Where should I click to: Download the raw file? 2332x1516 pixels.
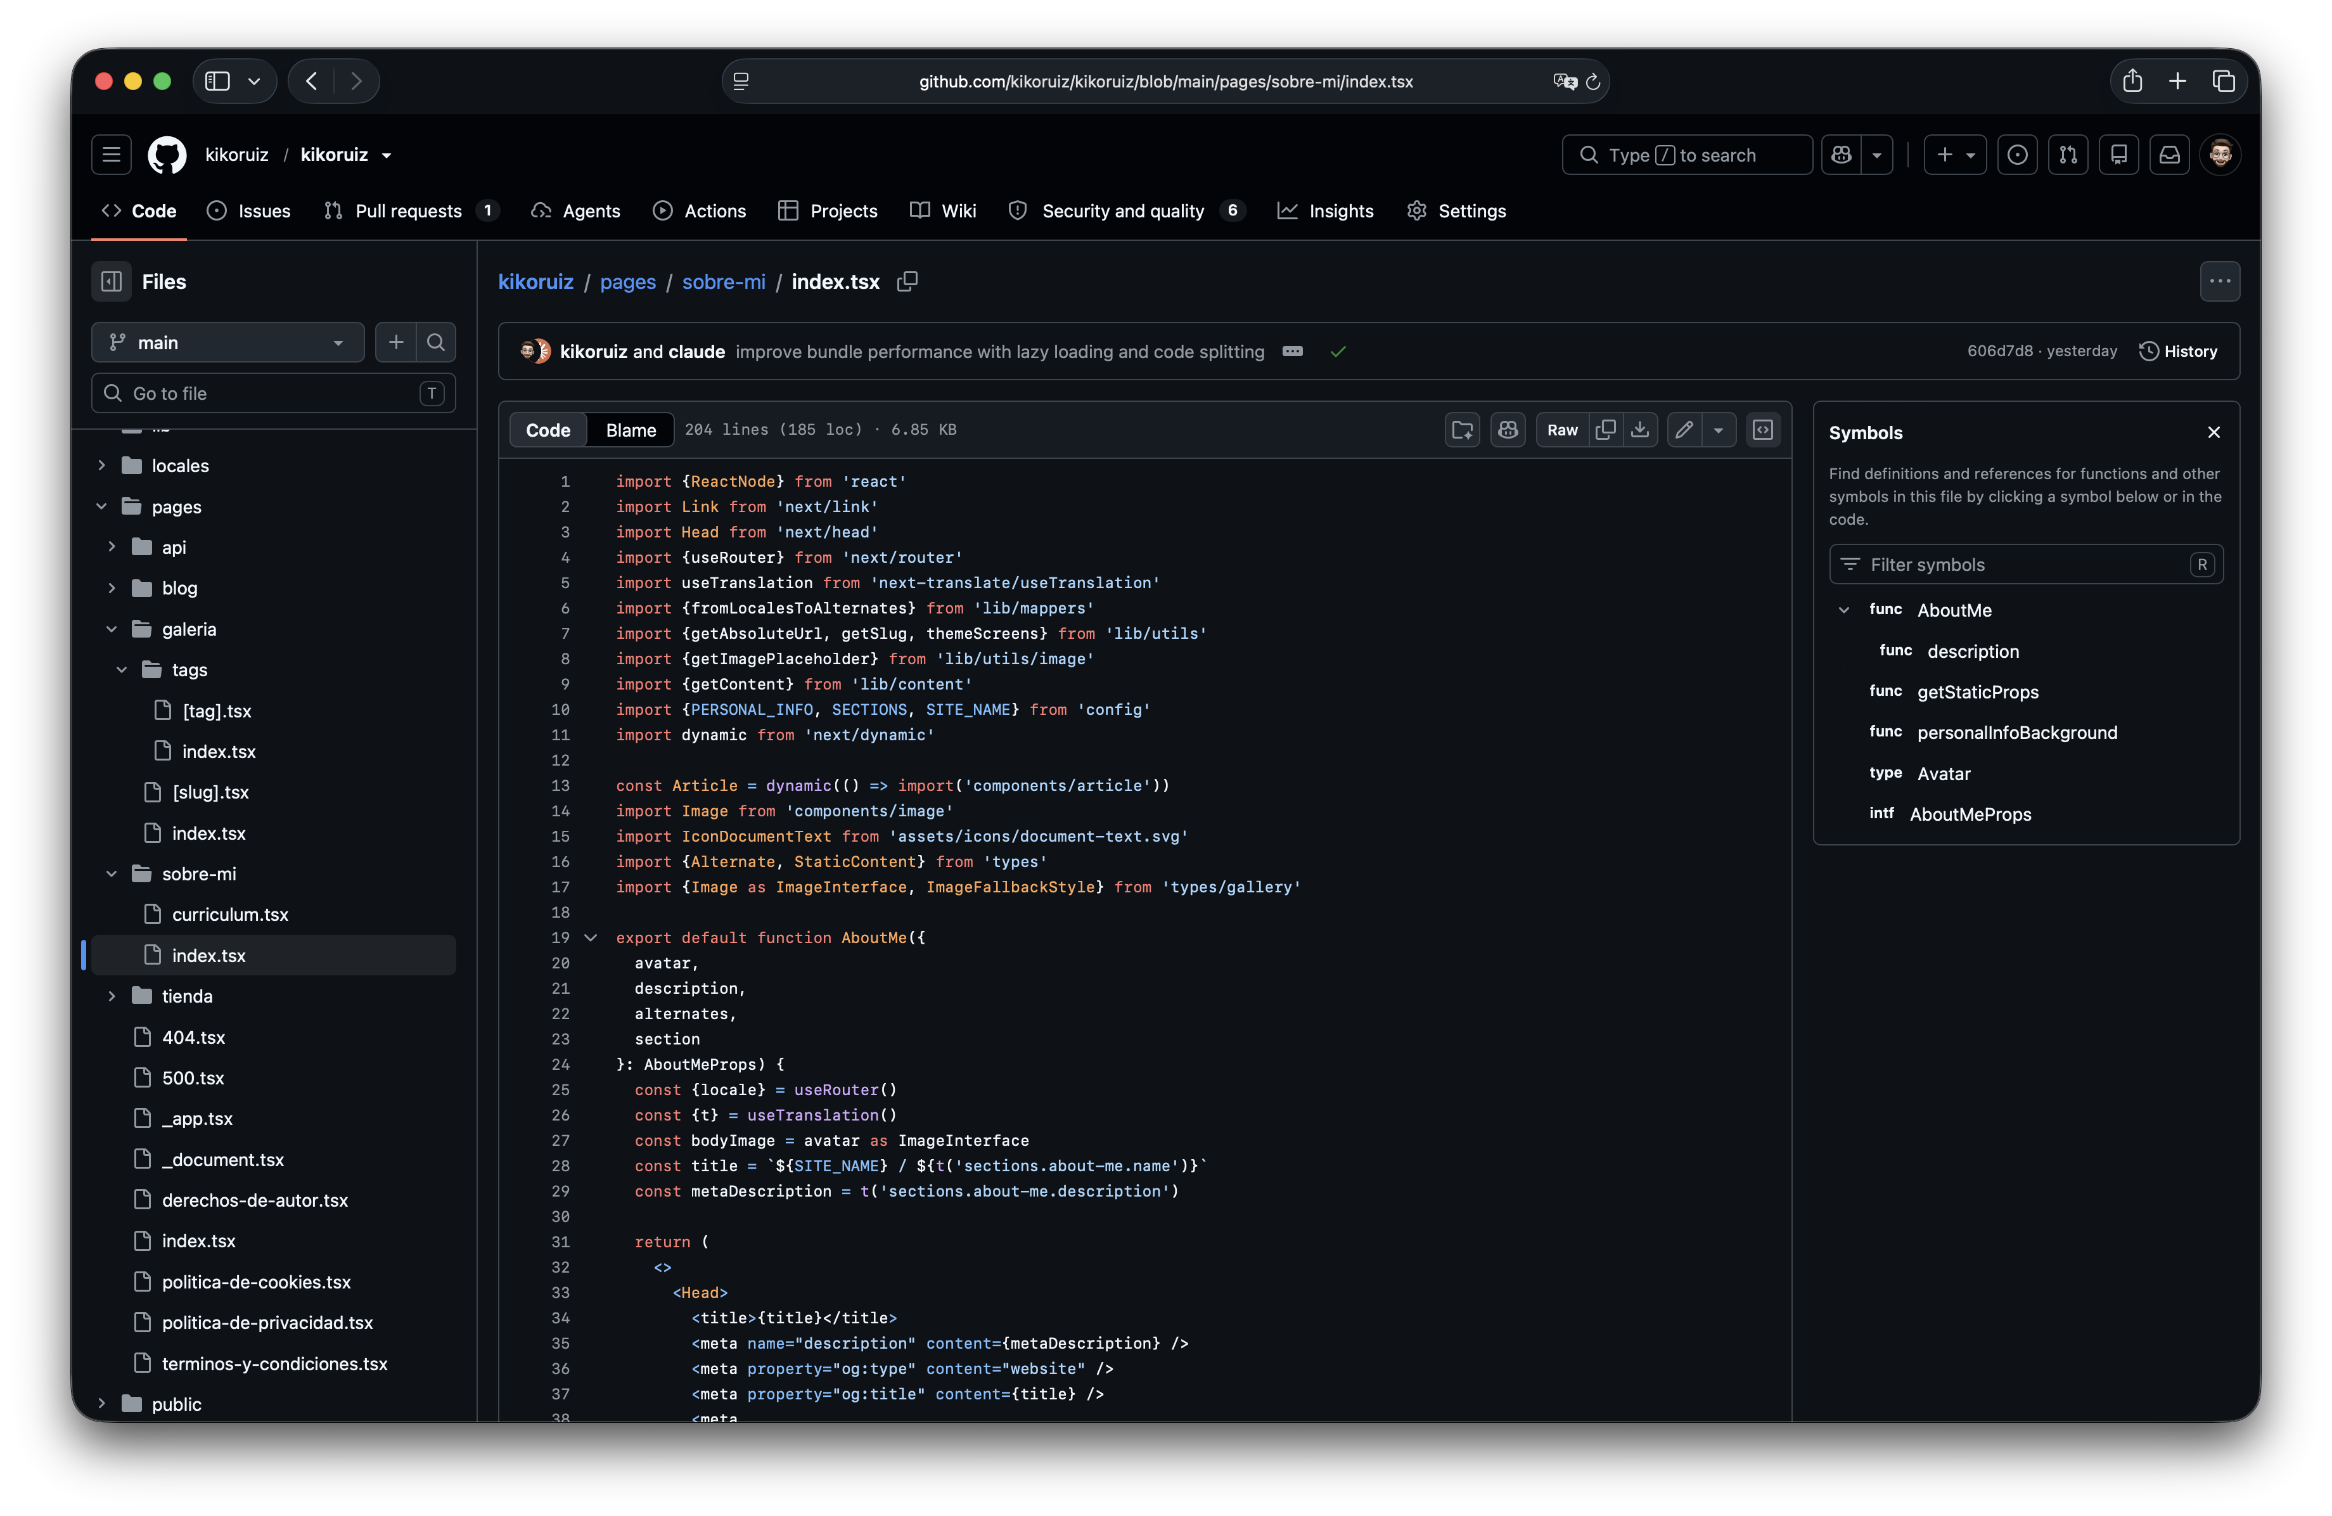point(1640,429)
